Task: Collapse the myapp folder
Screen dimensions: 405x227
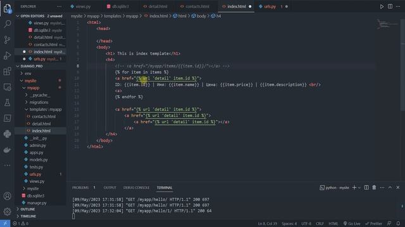Action: 24,88
